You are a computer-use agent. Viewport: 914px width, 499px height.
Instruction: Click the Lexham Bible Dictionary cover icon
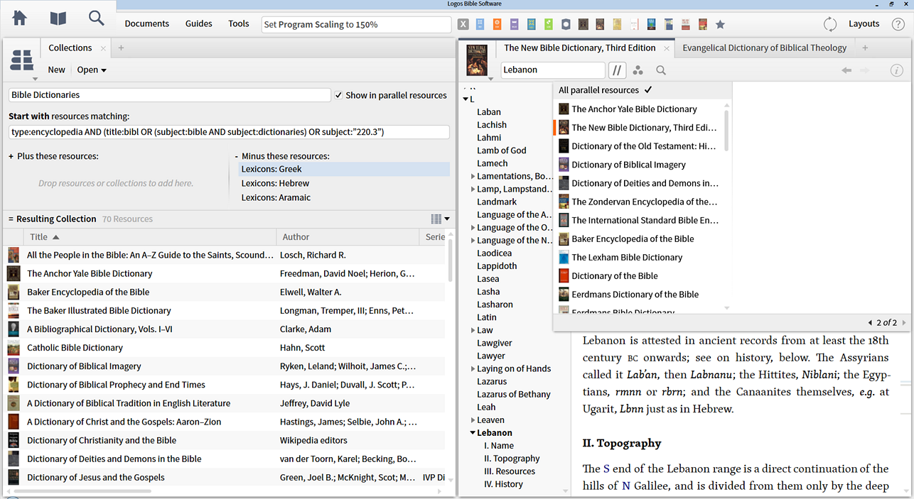click(x=564, y=257)
